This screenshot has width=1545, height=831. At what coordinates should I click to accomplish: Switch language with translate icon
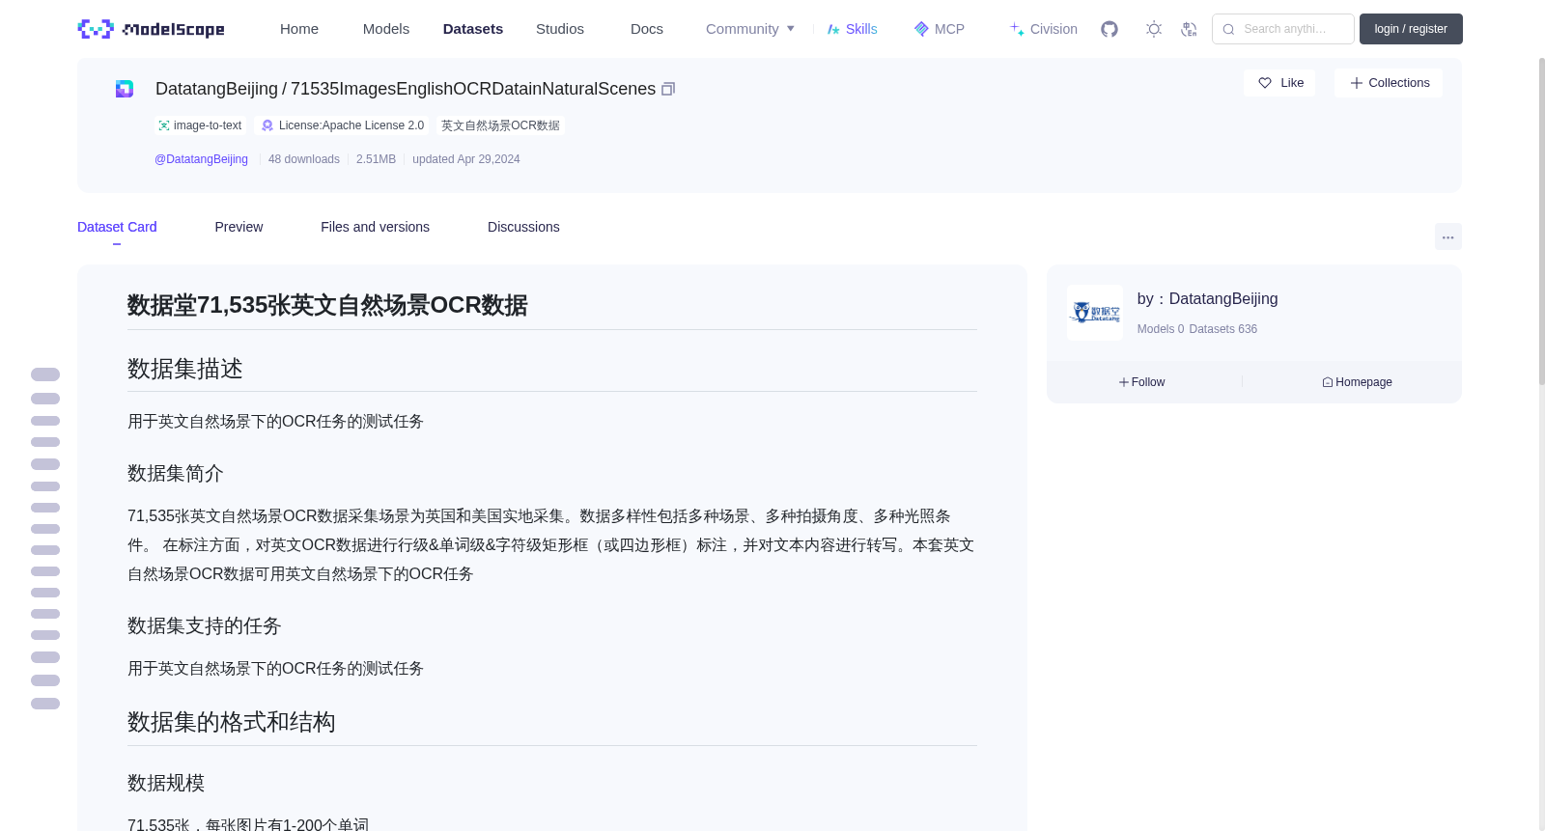pyautogui.click(x=1189, y=29)
